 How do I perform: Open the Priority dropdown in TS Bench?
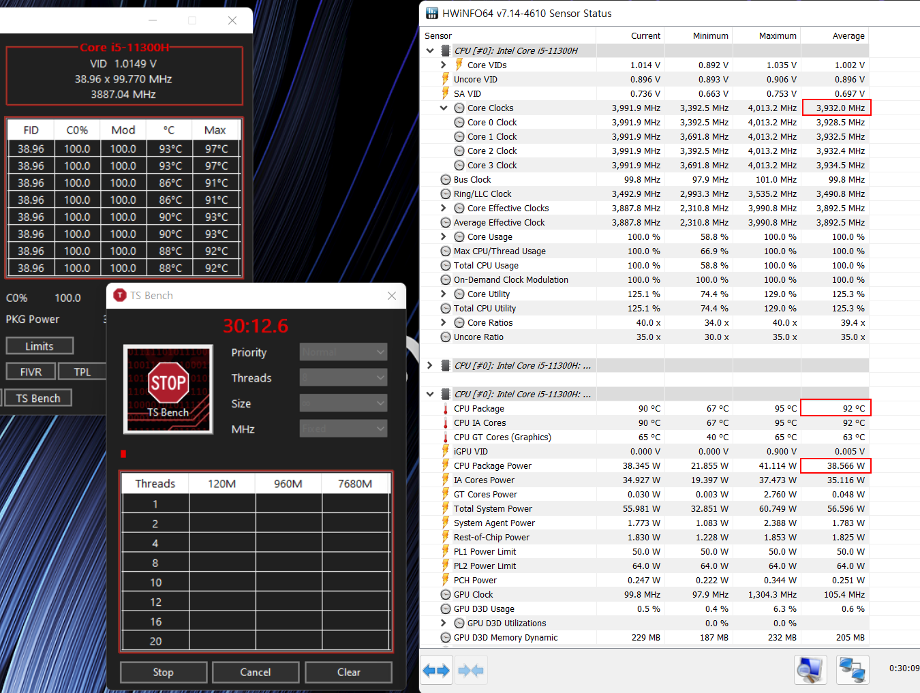coord(343,352)
